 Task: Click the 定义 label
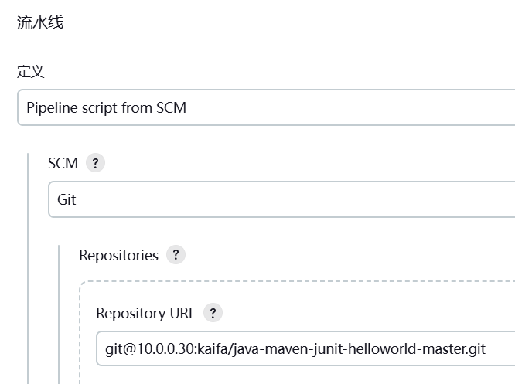coord(31,72)
